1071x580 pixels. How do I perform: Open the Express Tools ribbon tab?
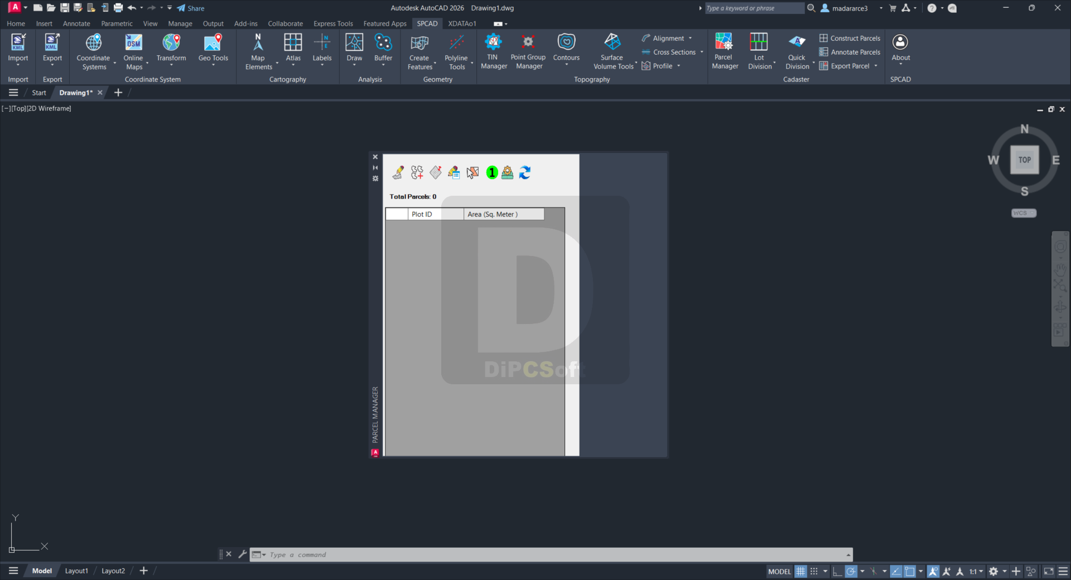click(333, 23)
